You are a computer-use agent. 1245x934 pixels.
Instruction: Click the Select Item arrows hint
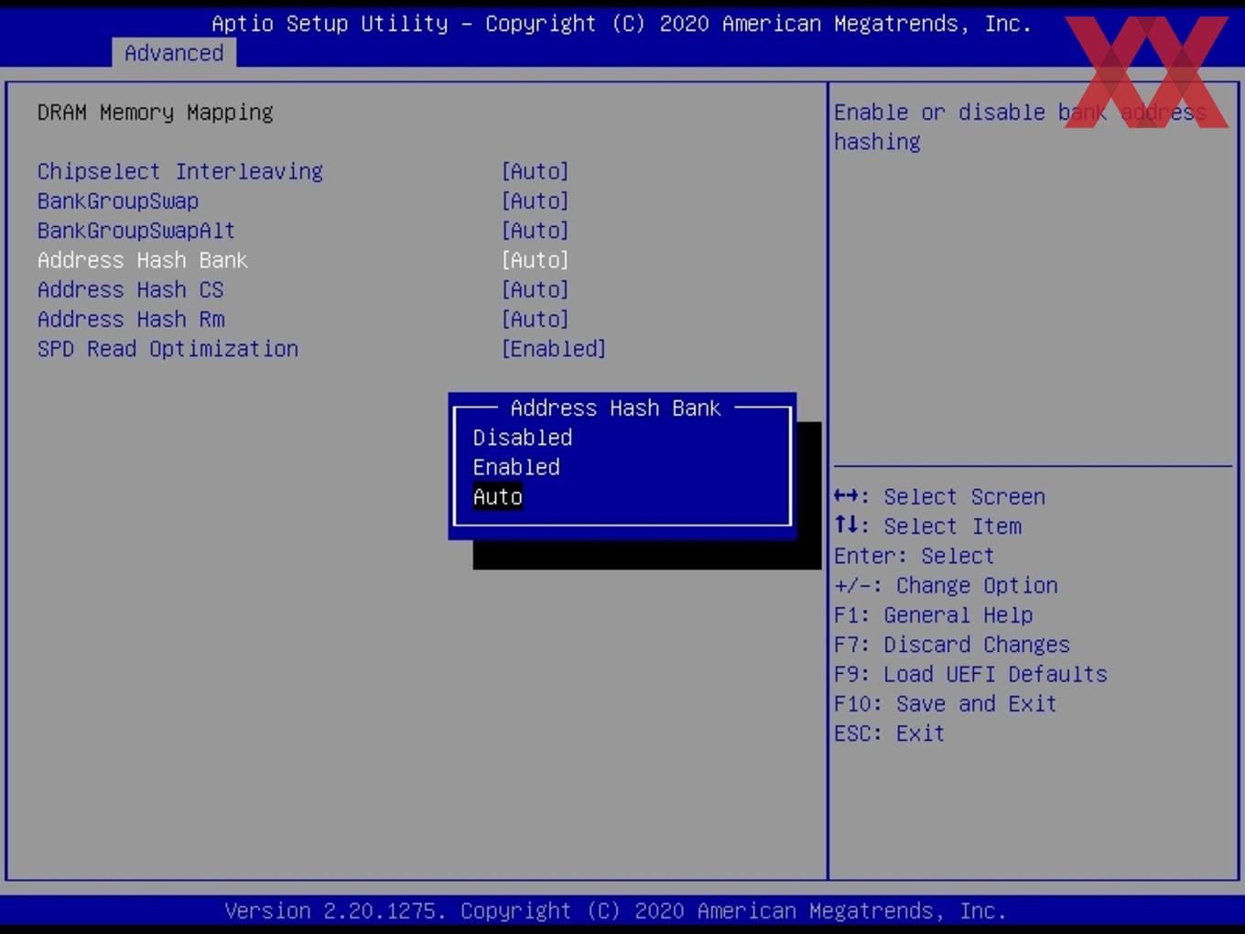point(927,526)
